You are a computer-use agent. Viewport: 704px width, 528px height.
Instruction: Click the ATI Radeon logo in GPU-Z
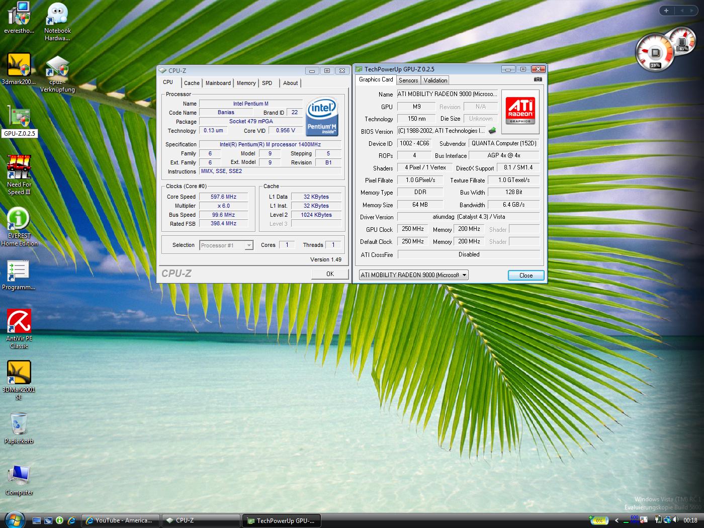520,112
